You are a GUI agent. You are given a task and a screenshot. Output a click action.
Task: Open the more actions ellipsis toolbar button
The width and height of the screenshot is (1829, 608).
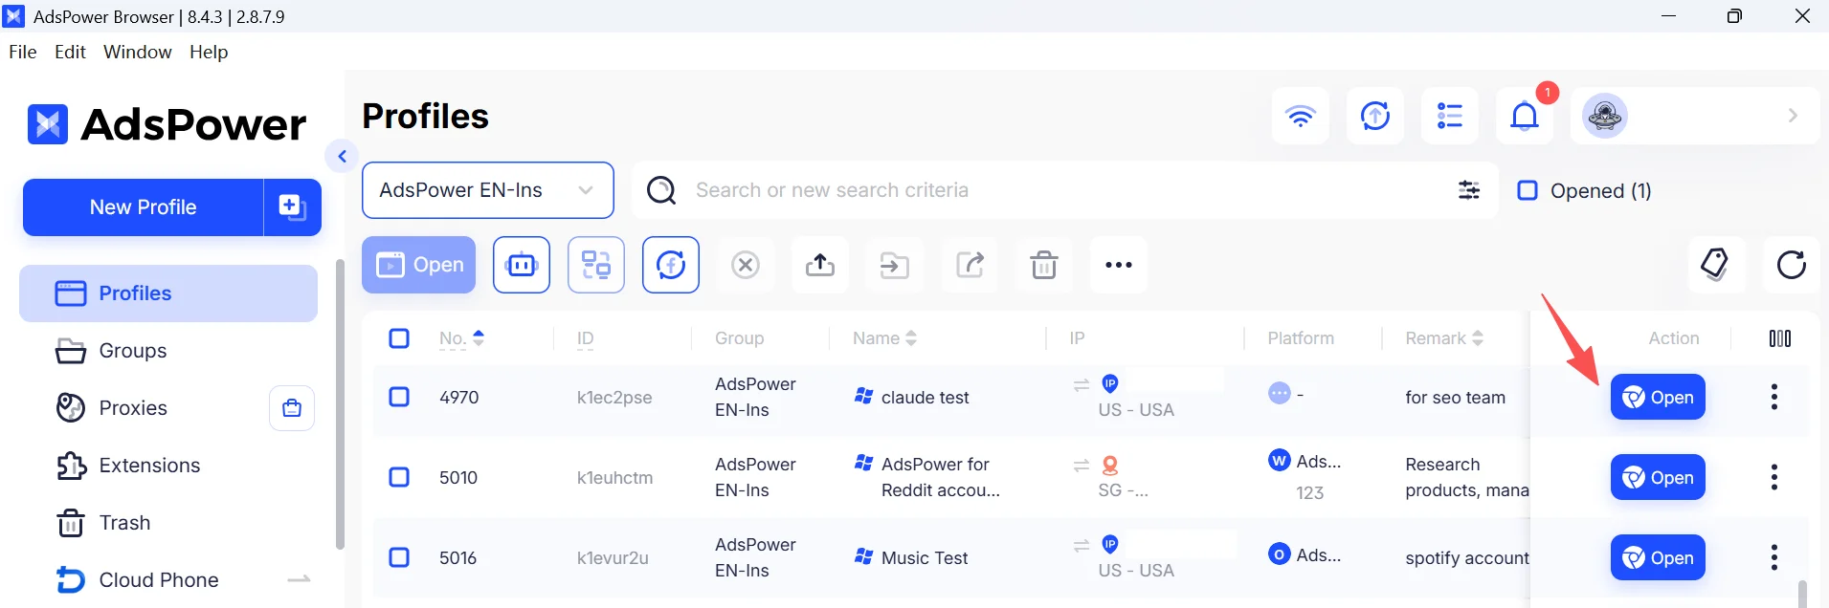pyautogui.click(x=1119, y=265)
